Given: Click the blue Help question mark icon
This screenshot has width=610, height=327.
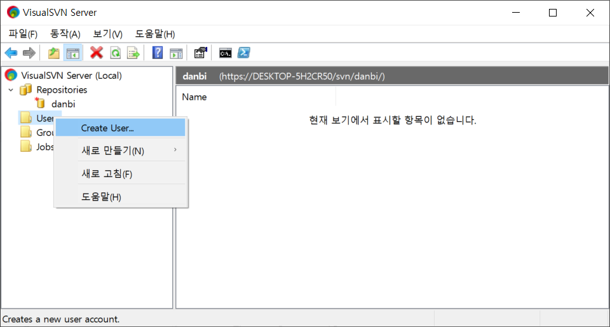Looking at the screenshot, I should (x=158, y=53).
